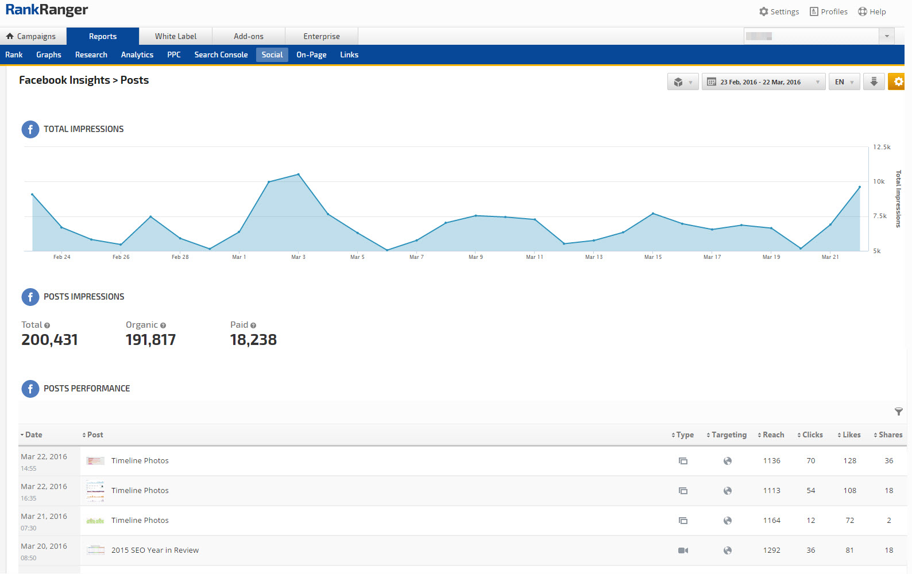Open the cube package dropdown button

point(682,82)
